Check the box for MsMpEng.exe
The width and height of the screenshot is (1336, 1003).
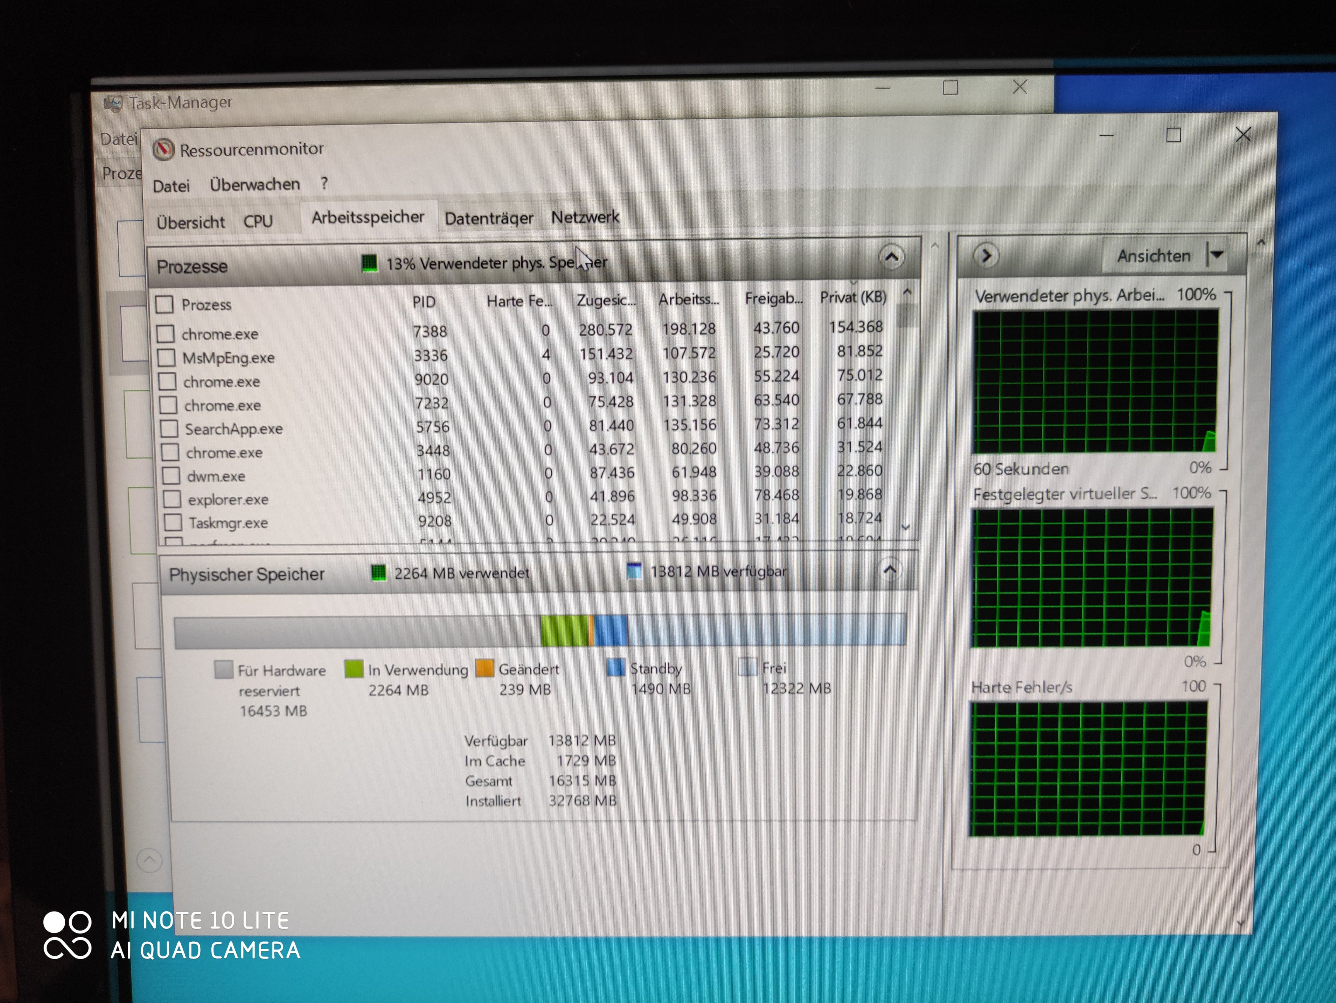tap(167, 358)
